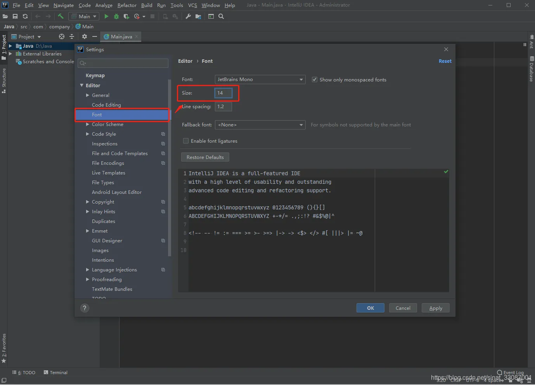Click the Search Everywhere magnifier icon
Screen dimensions: 535x385
(221, 16)
